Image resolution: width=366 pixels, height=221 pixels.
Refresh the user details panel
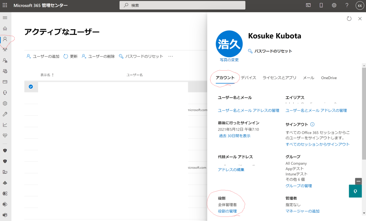[349, 19]
